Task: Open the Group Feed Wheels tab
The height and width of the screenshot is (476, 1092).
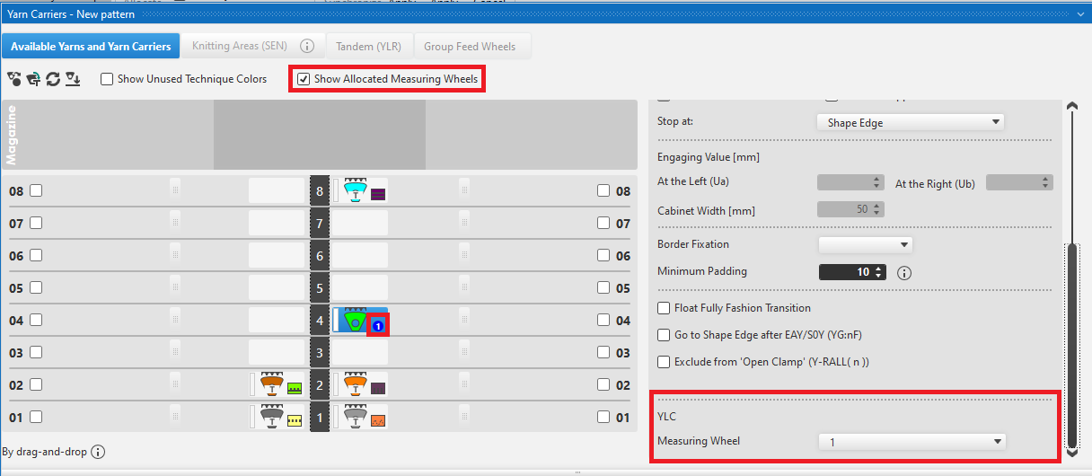Action: click(470, 46)
